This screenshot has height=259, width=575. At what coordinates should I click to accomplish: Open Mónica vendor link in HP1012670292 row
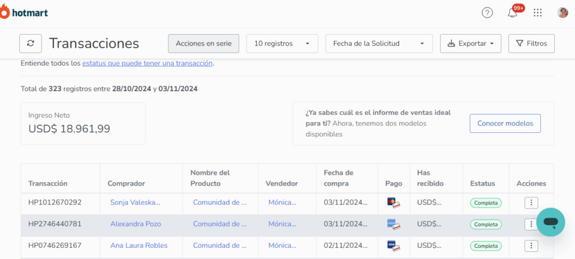(x=282, y=202)
